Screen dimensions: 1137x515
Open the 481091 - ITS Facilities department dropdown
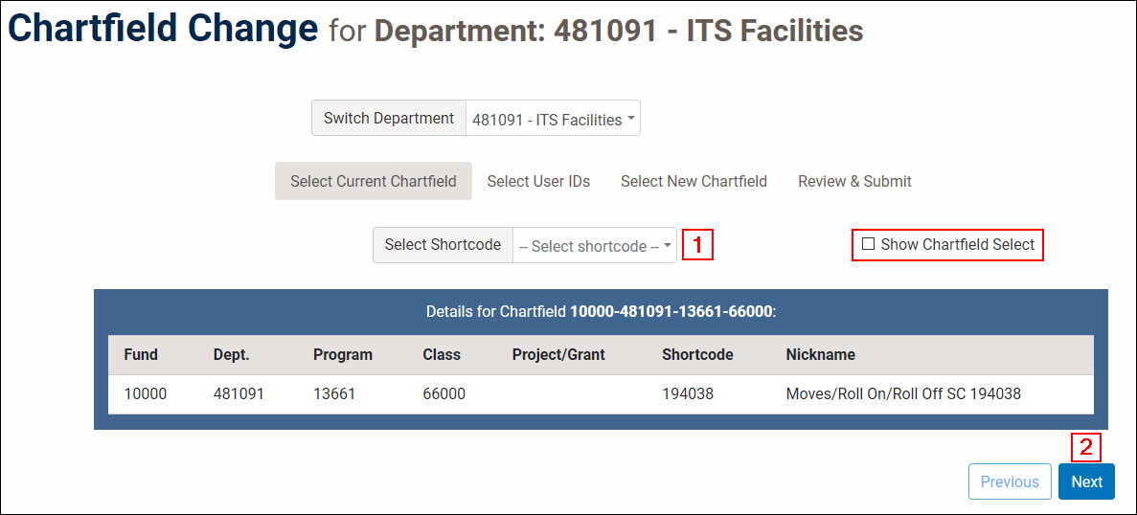553,120
